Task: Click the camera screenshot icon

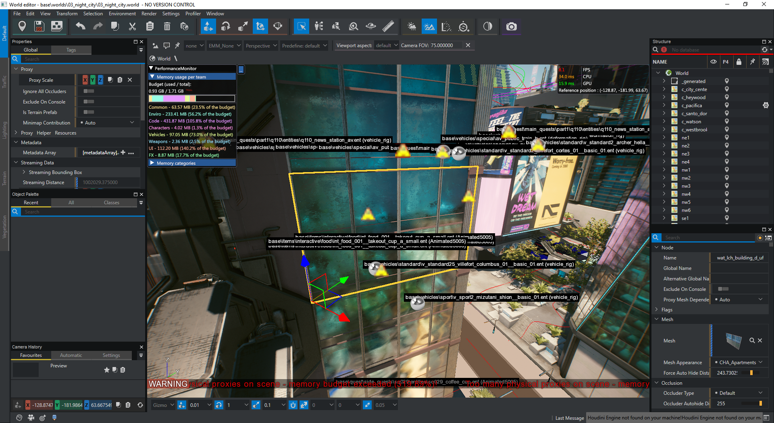Action: pos(511,27)
